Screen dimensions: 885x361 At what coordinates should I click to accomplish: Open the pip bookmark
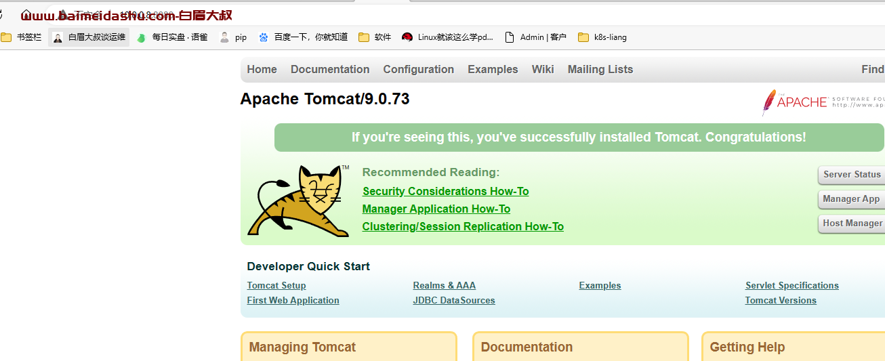(x=233, y=37)
